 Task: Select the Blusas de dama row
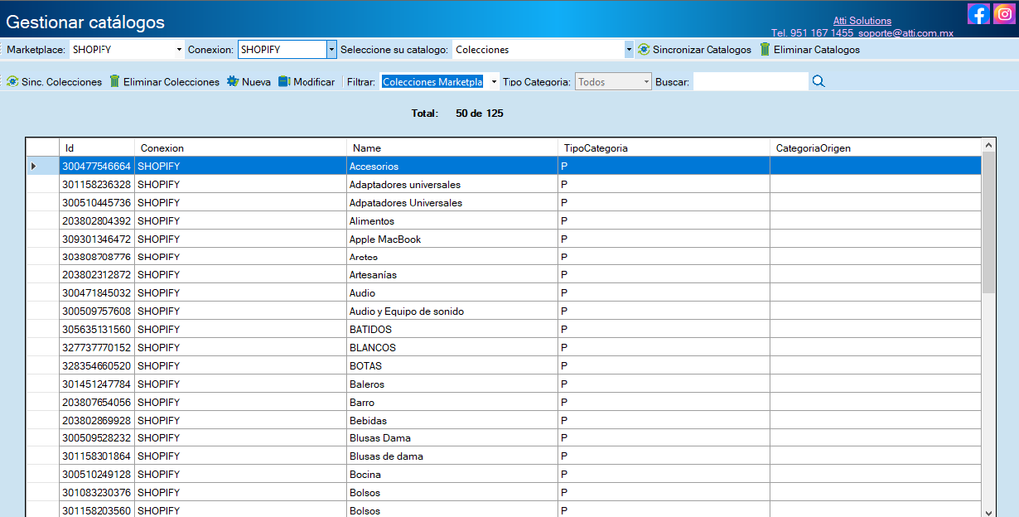504,456
